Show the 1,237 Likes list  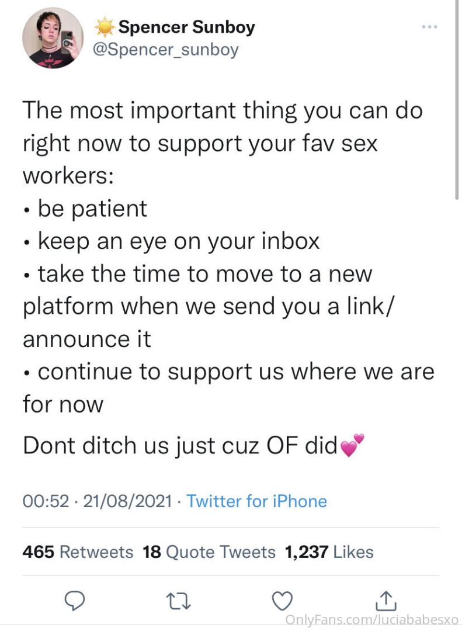[x=329, y=552]
